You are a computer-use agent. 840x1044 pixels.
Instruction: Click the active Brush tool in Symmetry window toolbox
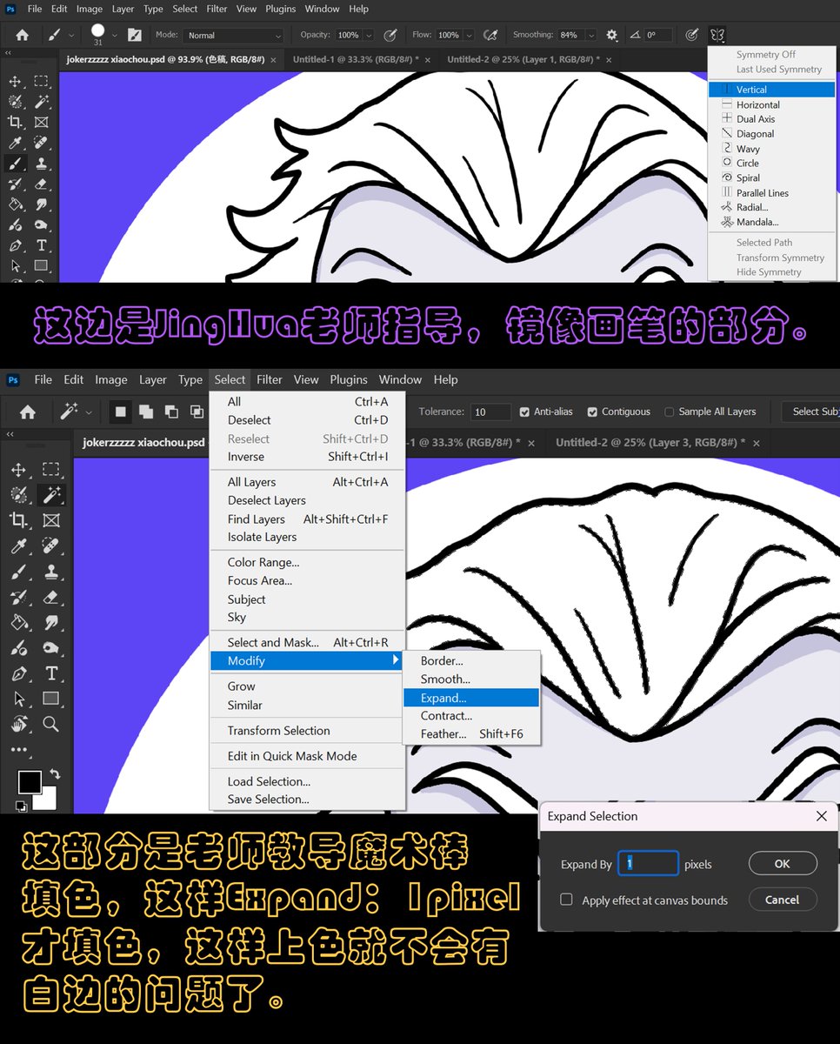pyautogui.click(x=16, y=163)
